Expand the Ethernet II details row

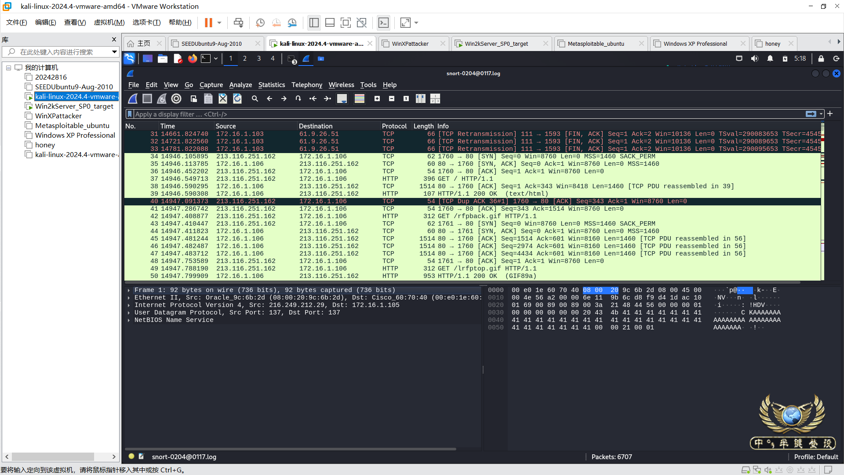click(x=129, y=298)
